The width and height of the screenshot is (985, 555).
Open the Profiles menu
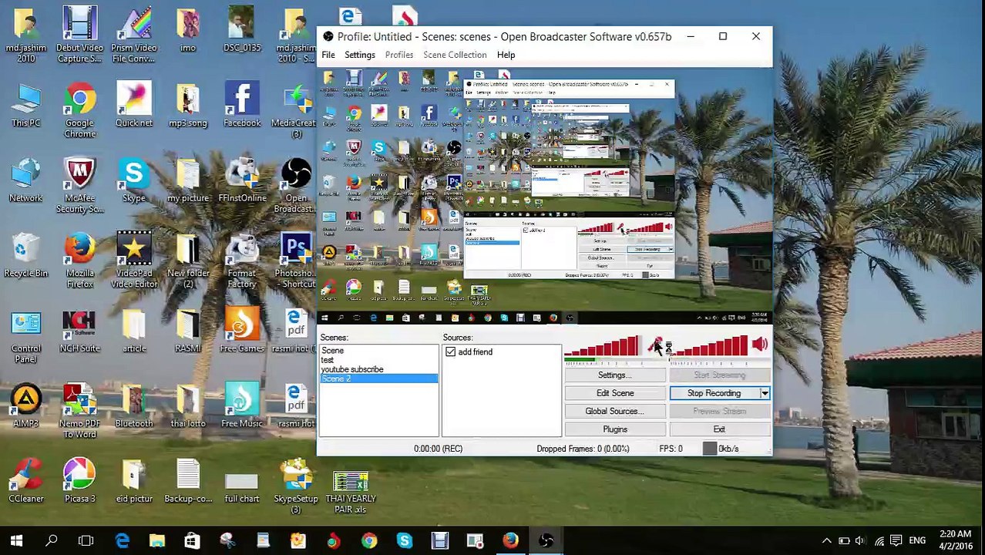[x=399, y=55]
